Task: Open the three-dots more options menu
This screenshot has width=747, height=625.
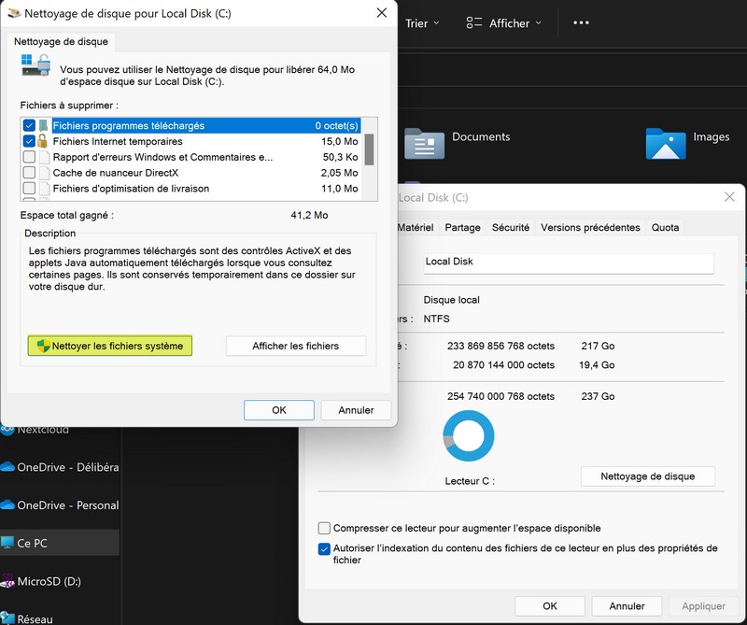Action: [581, 23]
